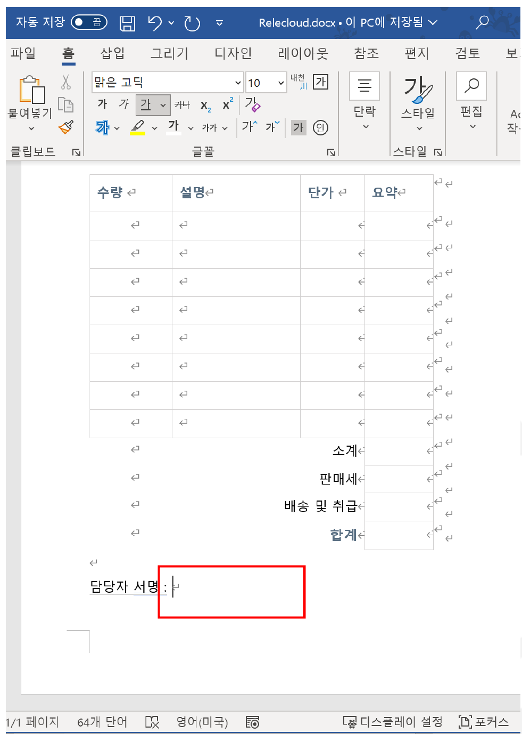
Task: Expand the font color dropdown arrow
Action: click(x=190, y=128)
